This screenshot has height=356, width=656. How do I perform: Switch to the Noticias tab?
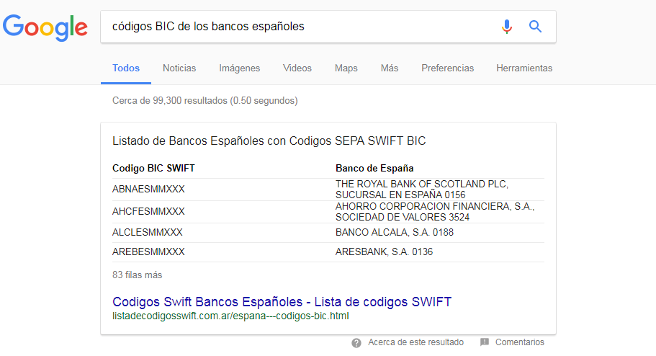click(x=179, y=68)
